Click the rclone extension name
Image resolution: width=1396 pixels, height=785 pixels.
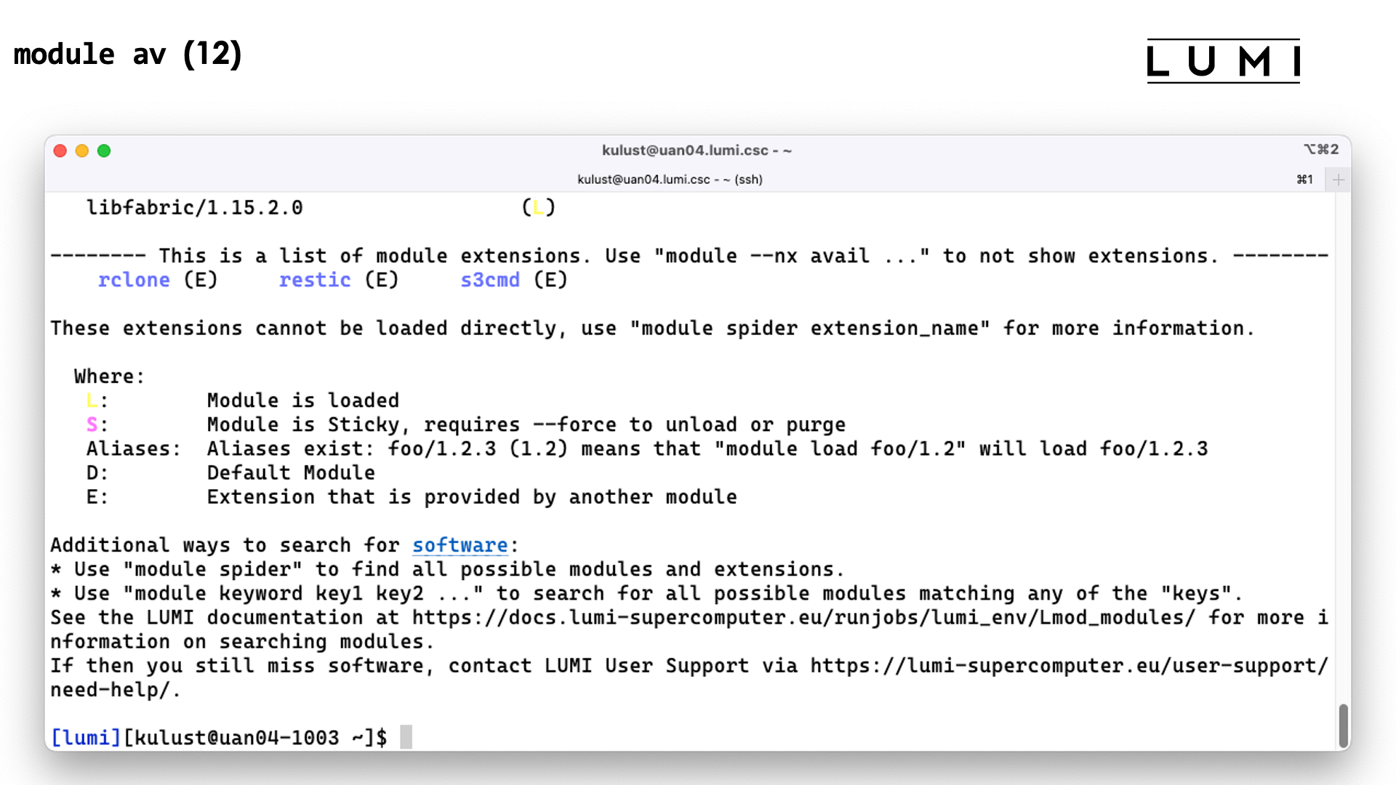pos(134,280)
